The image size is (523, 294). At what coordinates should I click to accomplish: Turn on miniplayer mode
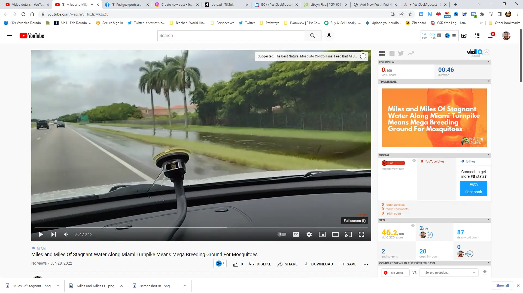click(x=322, y=234)
